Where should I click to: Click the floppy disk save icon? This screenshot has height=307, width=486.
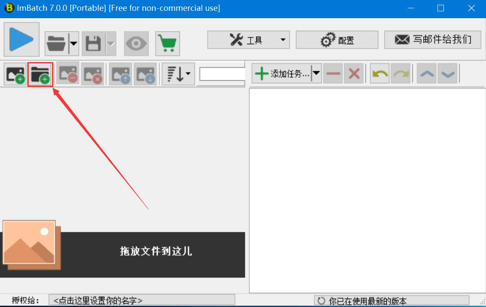[93, 43]
